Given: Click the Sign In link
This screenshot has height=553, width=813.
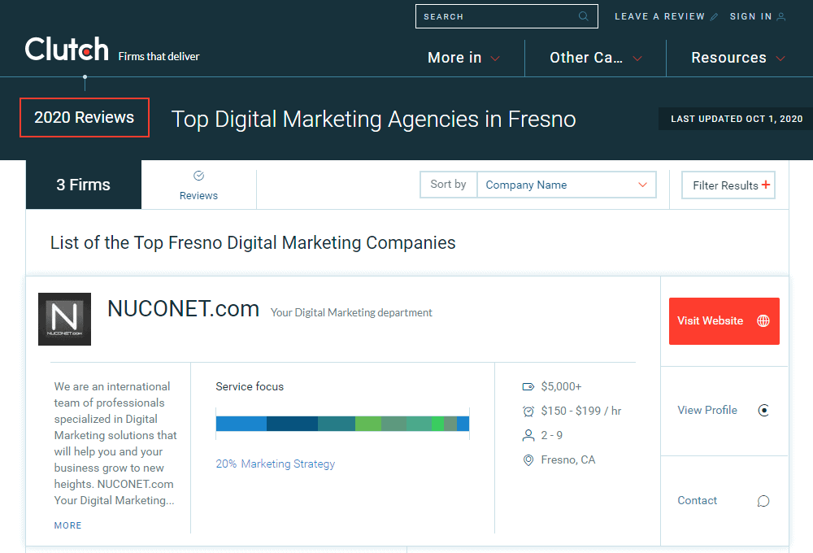Looking at the screenshot, I should click(x=750, y=16).
